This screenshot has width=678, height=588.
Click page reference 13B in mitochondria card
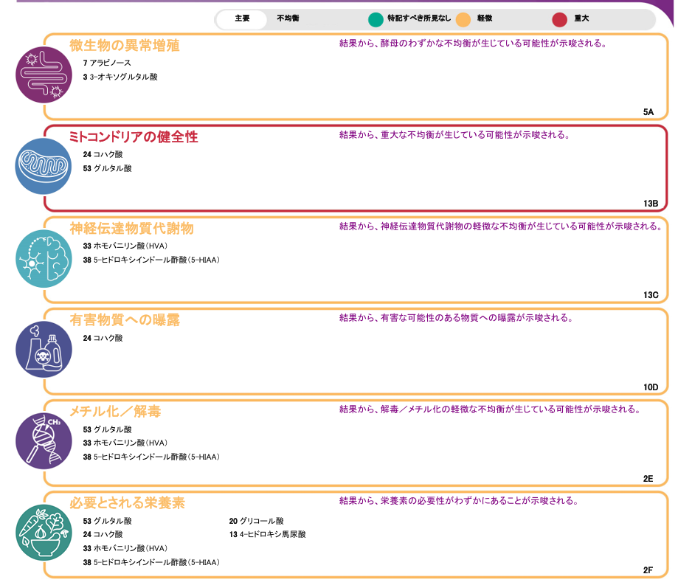[x=650, y=204]
